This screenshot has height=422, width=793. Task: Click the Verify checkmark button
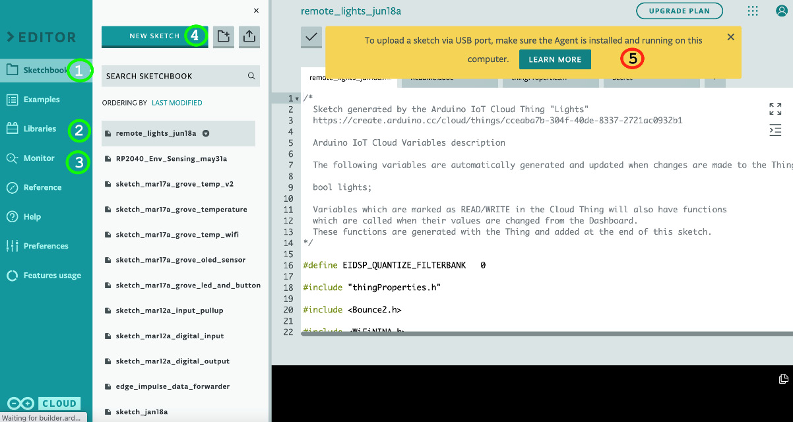coord(311,37)
